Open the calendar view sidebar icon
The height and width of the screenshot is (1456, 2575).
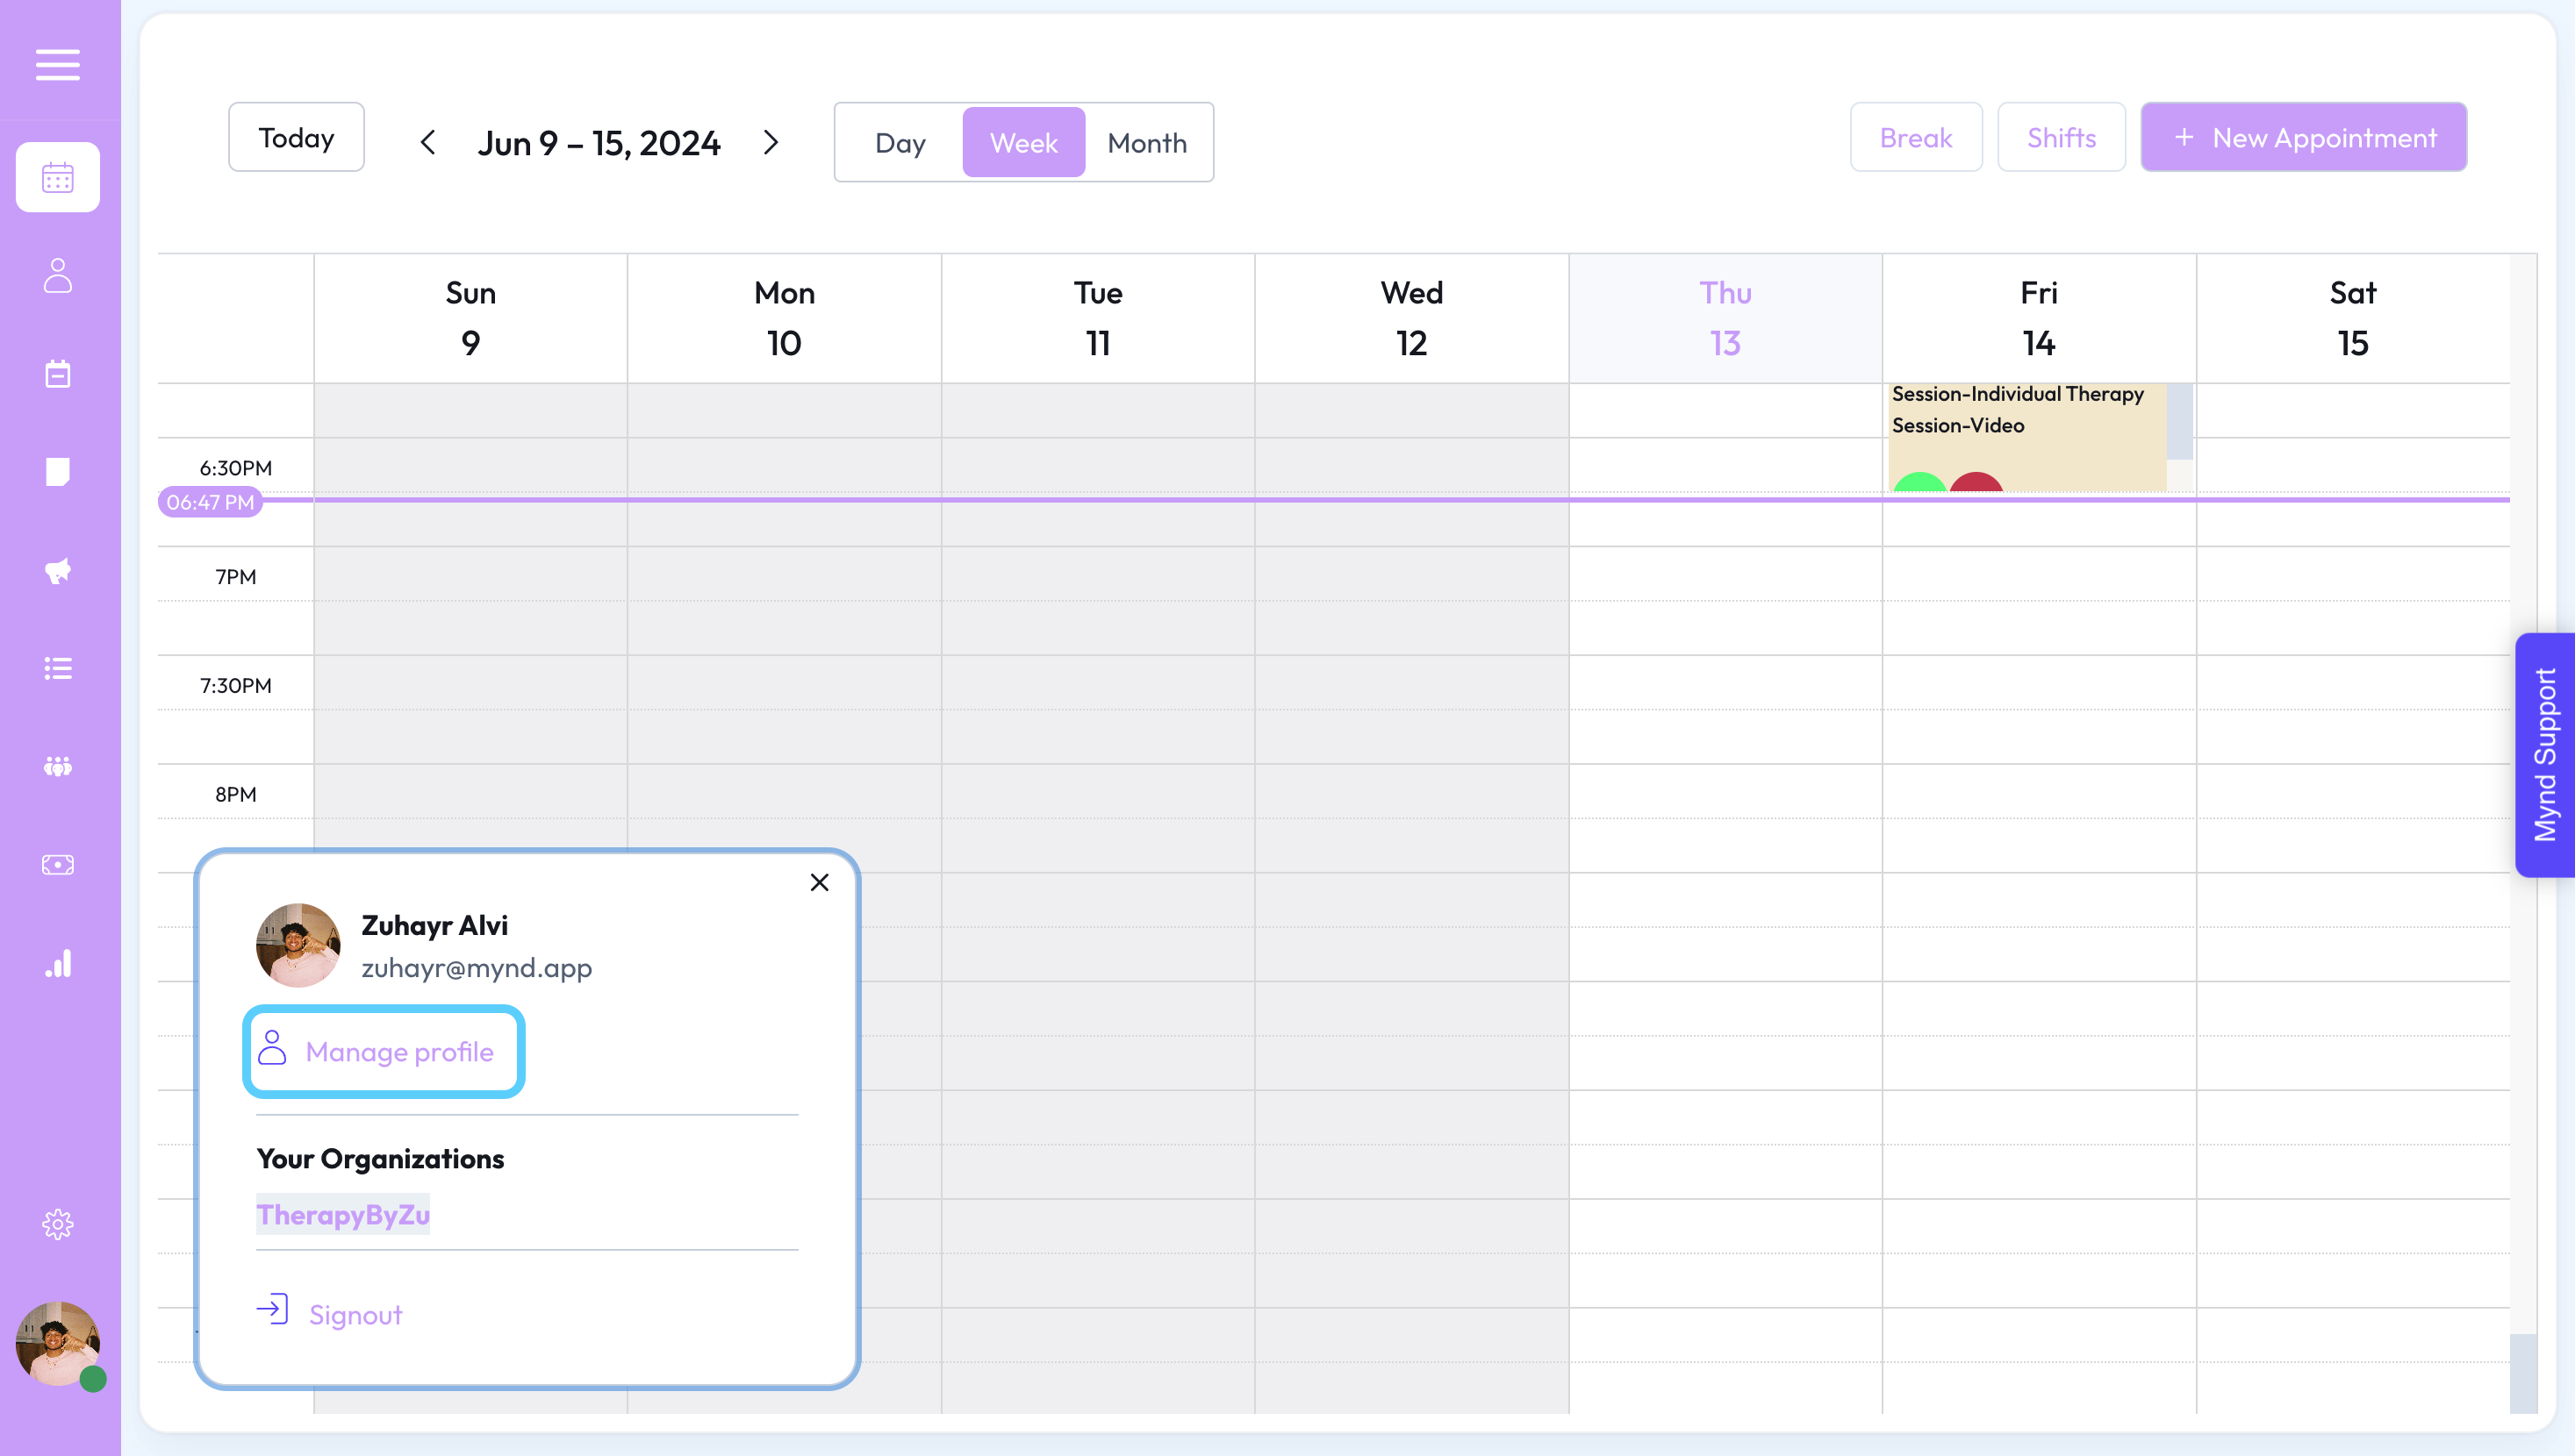pos(58,177)
